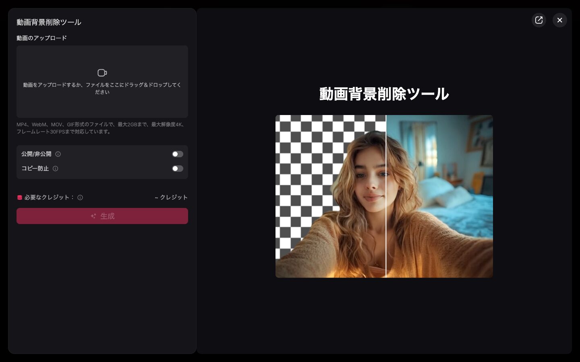This screenshot has height=362, width=580.
Task: Open tool in new window icon
Action: point(539,20)
